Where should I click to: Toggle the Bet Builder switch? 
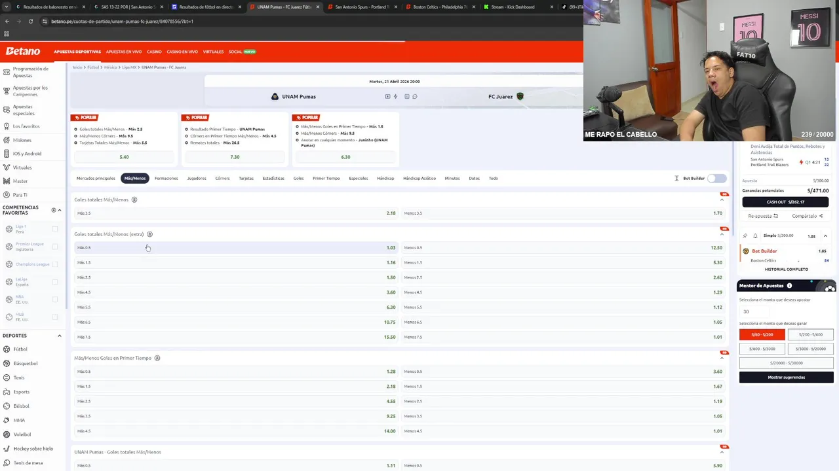coord(717,178)
